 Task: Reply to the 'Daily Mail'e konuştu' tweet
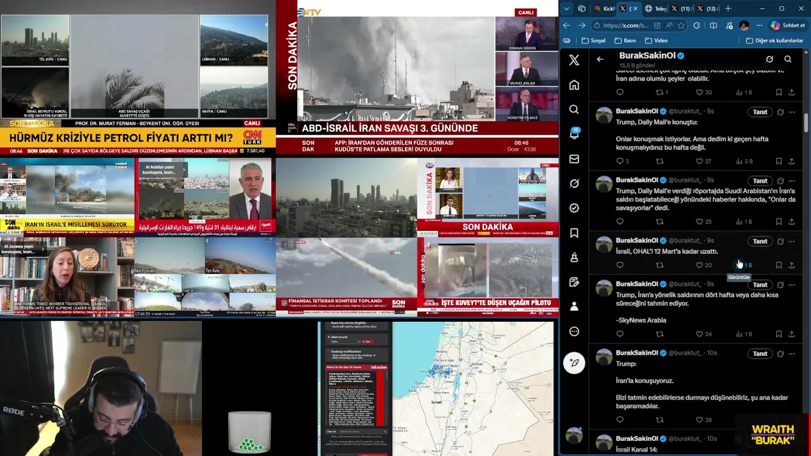coord(620,161)
